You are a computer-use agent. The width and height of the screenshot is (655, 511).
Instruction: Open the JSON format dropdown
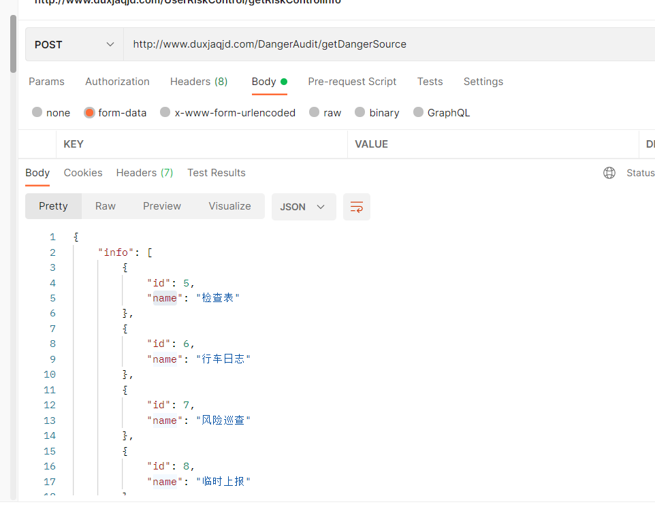pos(303,207)
